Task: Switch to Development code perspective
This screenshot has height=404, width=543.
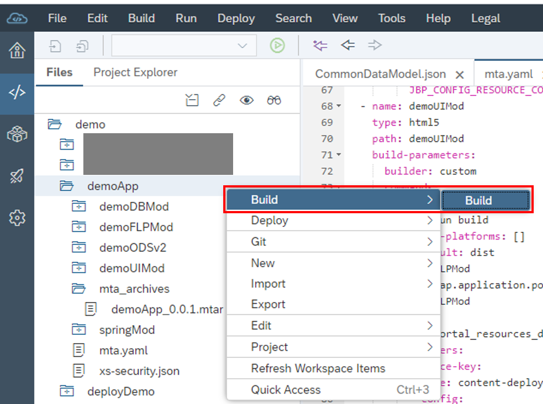Action: click(x=17, y=93)
